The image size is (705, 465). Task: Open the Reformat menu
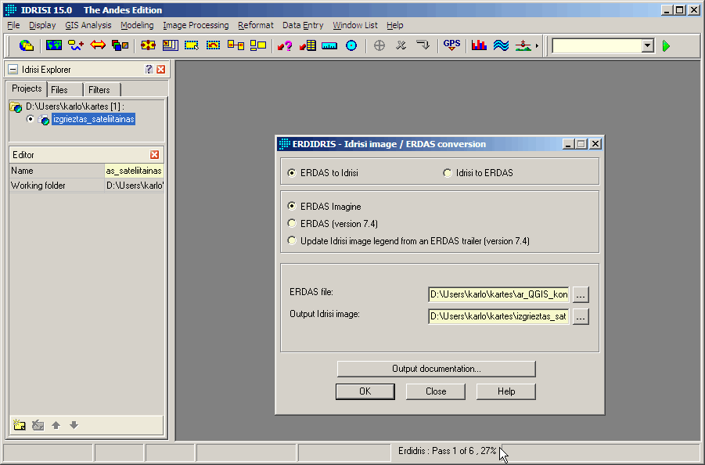(x=255, y=25)
